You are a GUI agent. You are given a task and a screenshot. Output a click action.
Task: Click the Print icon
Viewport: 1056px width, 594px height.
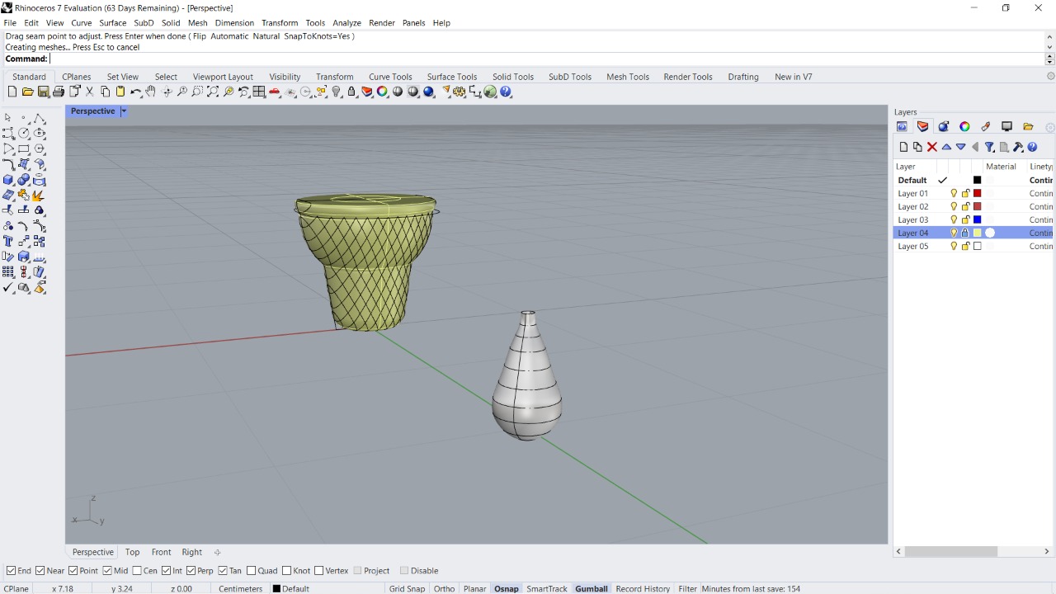pos(59,92)
